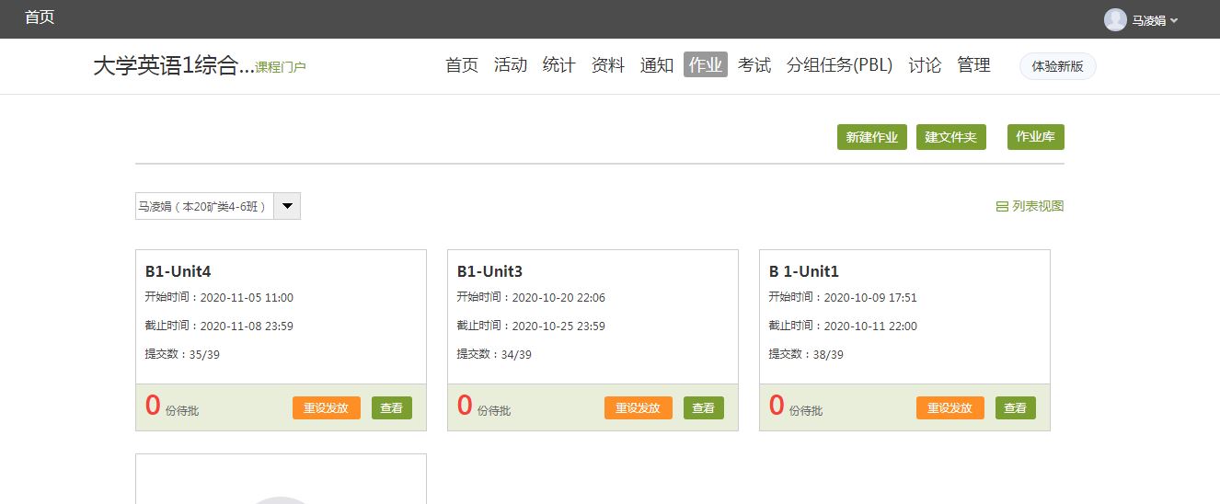
Task: Open the 统计 tab
Action: click(559, 65)
